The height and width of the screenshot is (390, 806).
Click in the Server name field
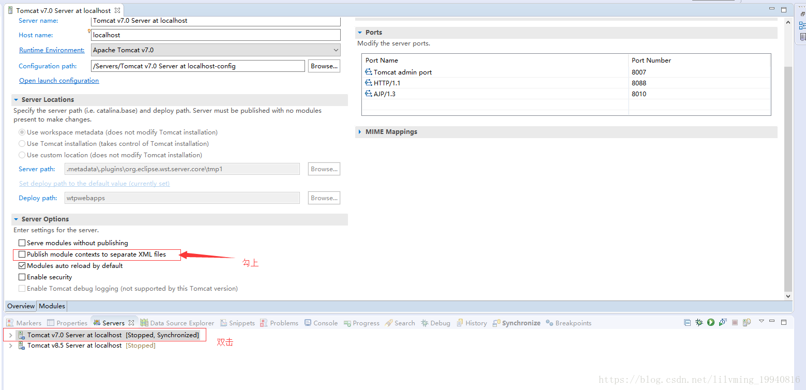click(216, 21)
